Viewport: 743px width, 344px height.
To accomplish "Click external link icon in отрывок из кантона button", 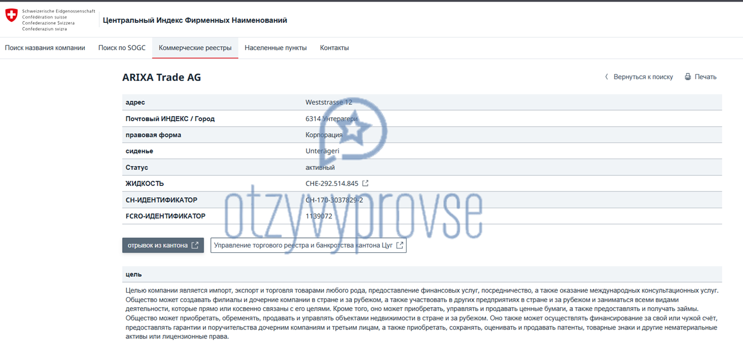I will click(195, 245).
